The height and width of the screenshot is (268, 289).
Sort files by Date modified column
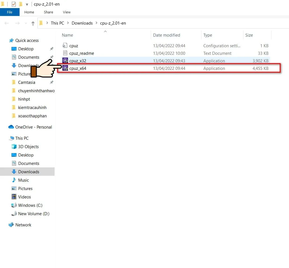tap(166, 35)
